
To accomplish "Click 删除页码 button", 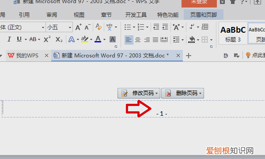I will [x=182, y=93].
